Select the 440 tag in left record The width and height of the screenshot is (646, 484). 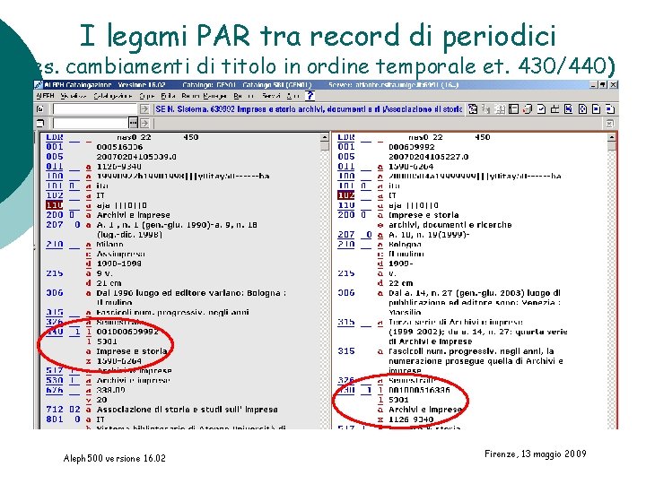coord(54,332)
